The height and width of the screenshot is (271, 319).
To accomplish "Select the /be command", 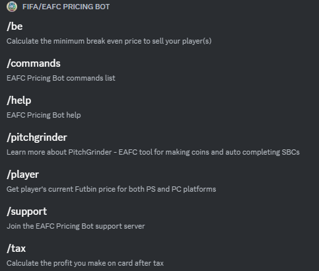I will [x=15, y=26].
